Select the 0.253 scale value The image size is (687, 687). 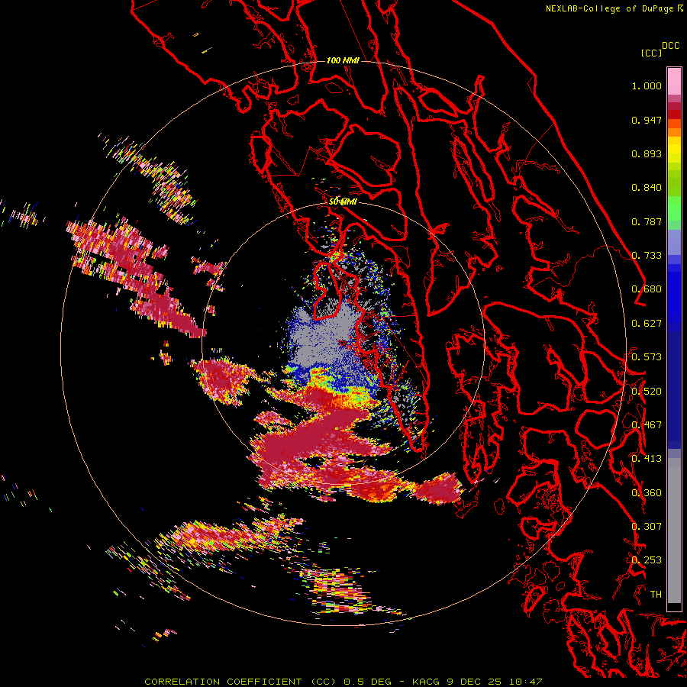tap(647, 560)
